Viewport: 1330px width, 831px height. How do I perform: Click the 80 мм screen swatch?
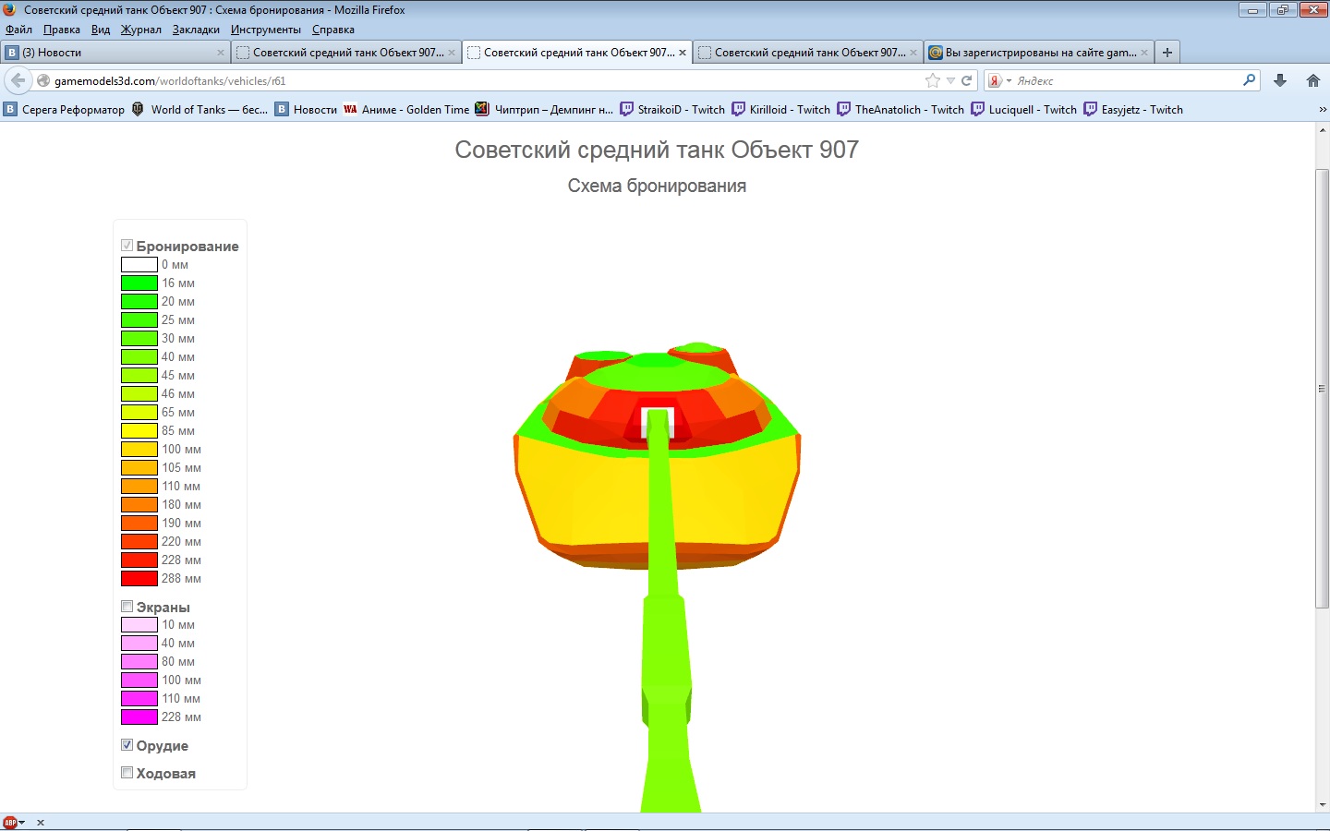[139, 661]
